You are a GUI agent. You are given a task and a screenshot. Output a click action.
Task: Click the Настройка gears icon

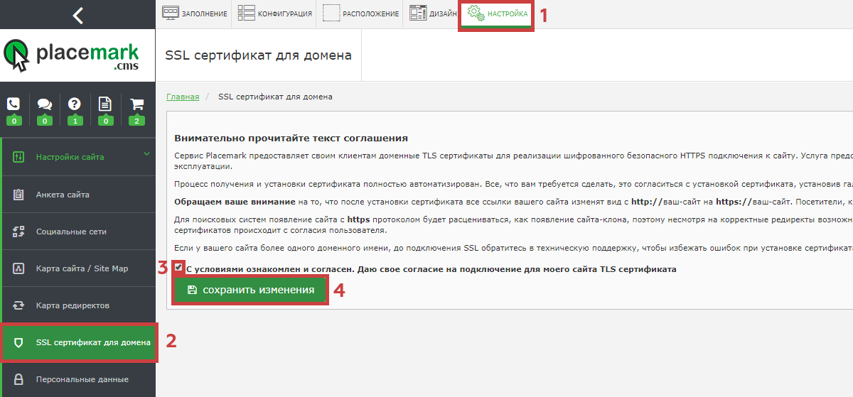point(476,13)
